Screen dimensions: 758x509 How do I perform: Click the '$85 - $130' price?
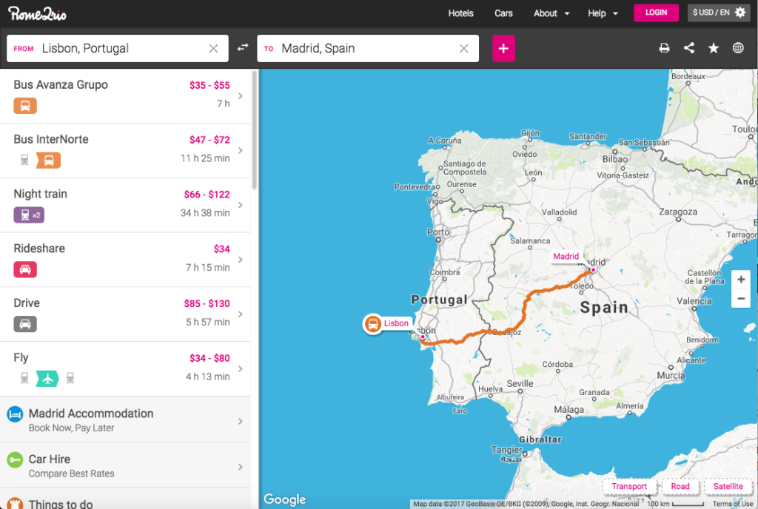point(207,303)
